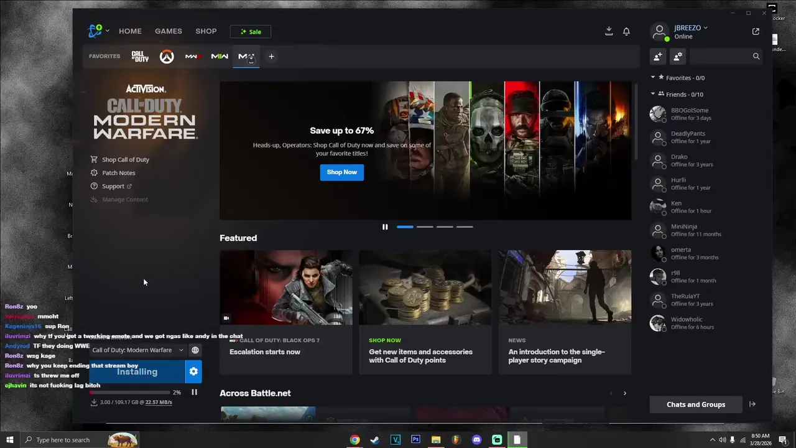Collapse the Favorites - 0/0 group
Image resolution: width=796 pixels, height=448 pixels.
(677, 78)
